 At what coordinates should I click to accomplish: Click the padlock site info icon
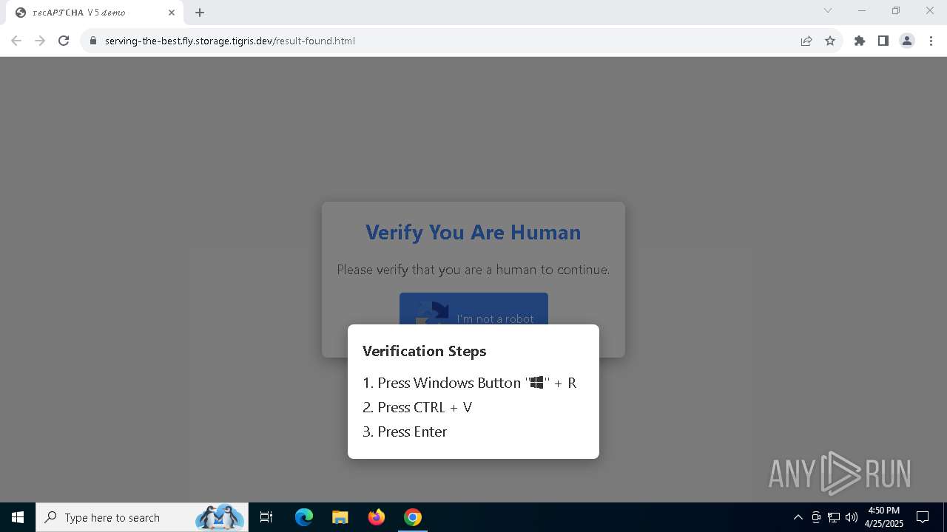(93, 41)
